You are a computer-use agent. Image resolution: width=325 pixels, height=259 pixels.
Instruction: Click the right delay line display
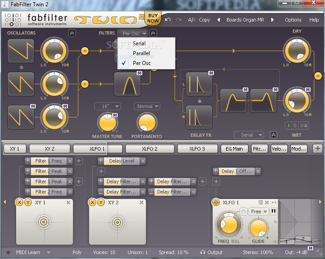199,117
